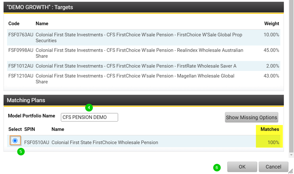Click the green step 5 marker
This screenshot has height=174, width=294.
pyautogui.click(x=21, y=152)
